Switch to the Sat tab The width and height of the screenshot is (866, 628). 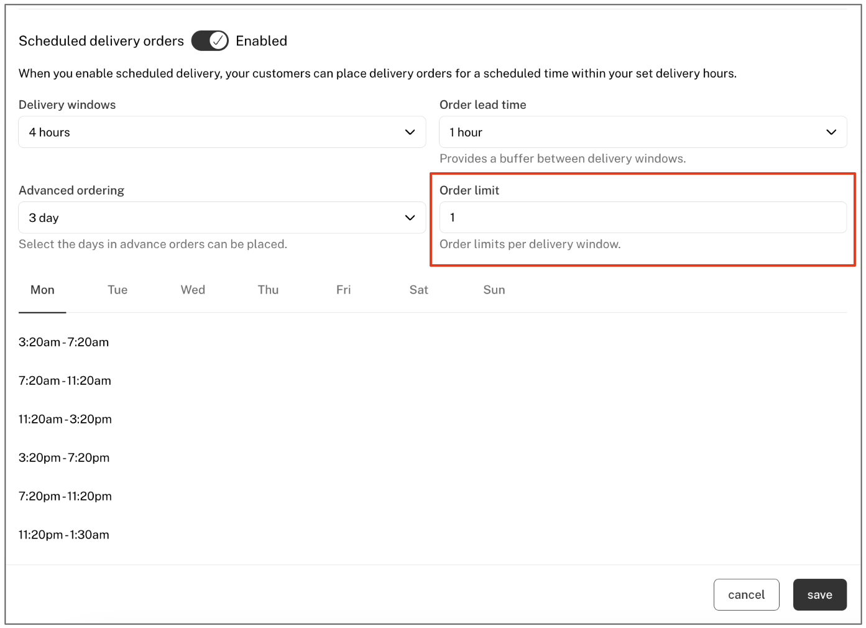tap(418, 290)
